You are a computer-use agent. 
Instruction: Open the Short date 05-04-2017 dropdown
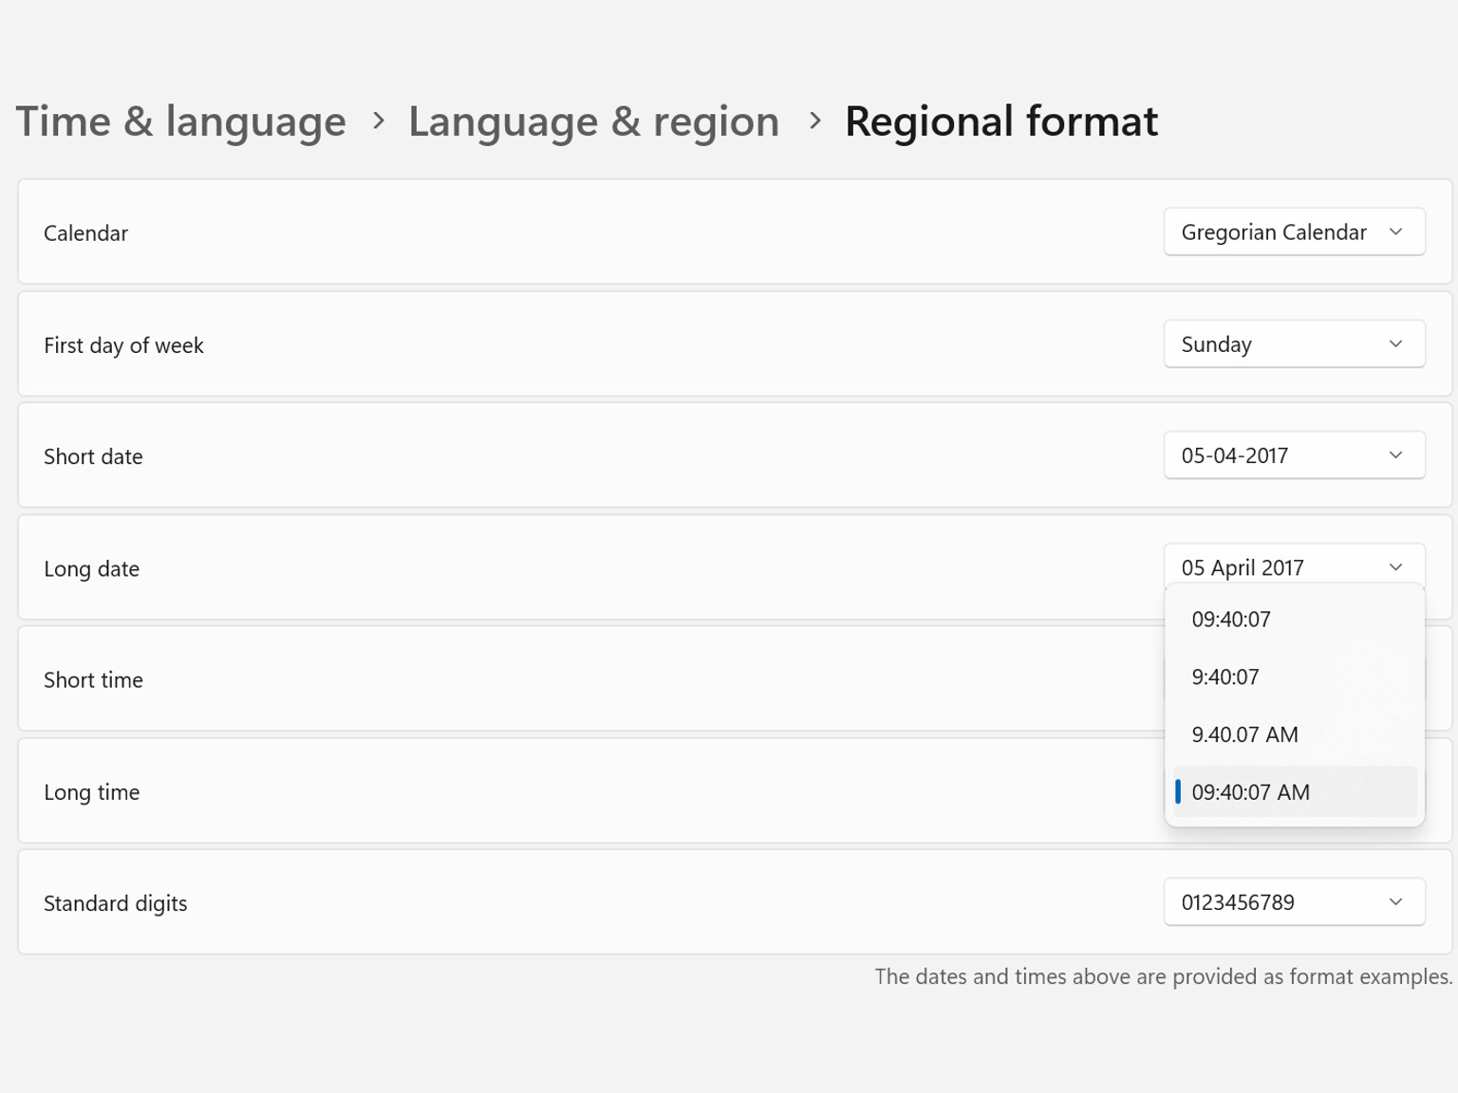[x=1293, y=455]
